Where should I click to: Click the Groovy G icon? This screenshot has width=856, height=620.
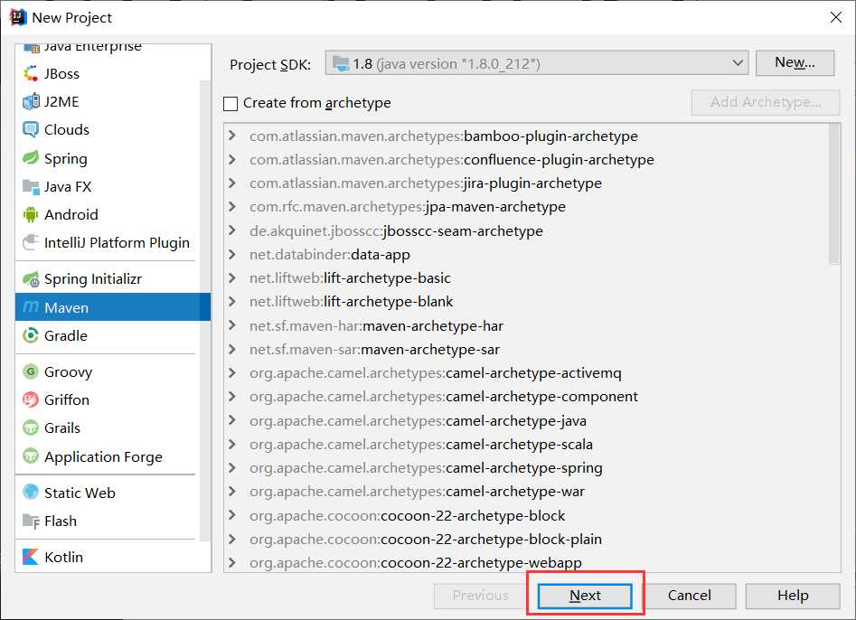(31, 371)
